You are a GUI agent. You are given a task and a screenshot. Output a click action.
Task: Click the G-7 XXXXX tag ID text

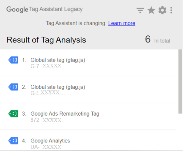46,66
